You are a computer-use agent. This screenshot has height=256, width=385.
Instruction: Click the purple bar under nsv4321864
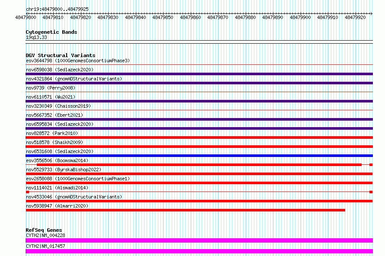199,83
